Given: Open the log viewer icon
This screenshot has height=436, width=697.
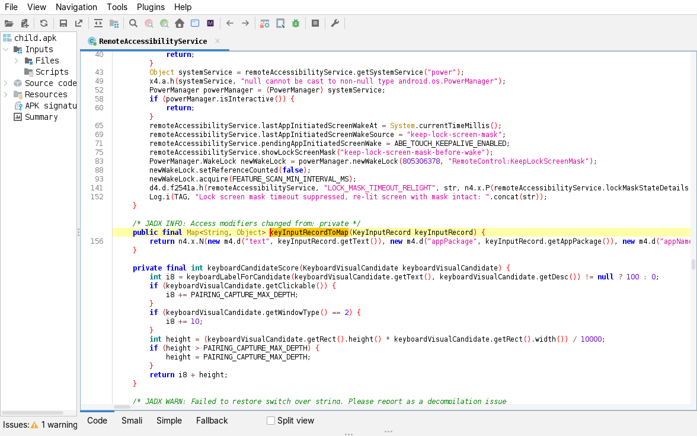Looking at the screenshot, I should point(315,24).
